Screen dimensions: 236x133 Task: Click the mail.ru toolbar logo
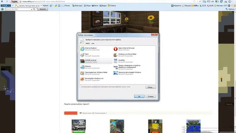pyautogui.click(x=6, y=6)
